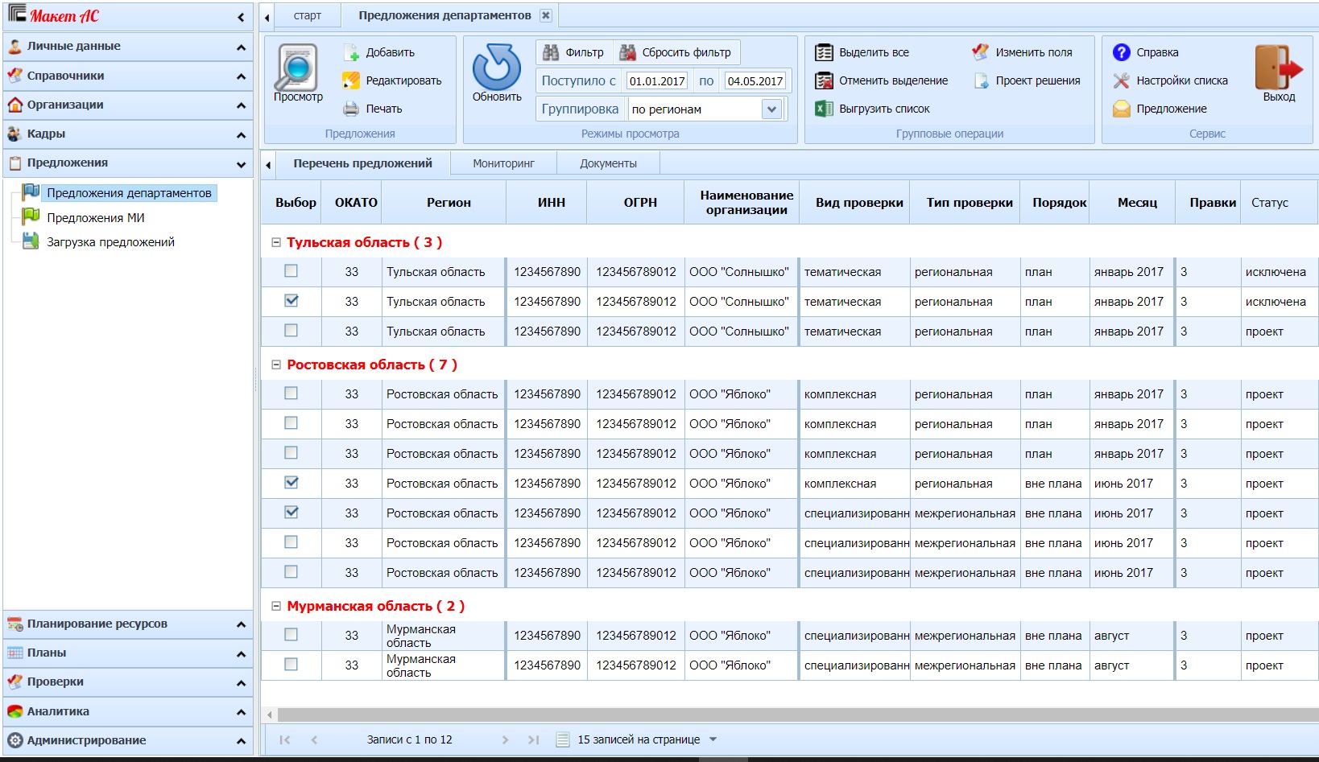The image size is (1319, 762).
Task: Click Изменить поля icon
Action: click(x=980, y=52)
